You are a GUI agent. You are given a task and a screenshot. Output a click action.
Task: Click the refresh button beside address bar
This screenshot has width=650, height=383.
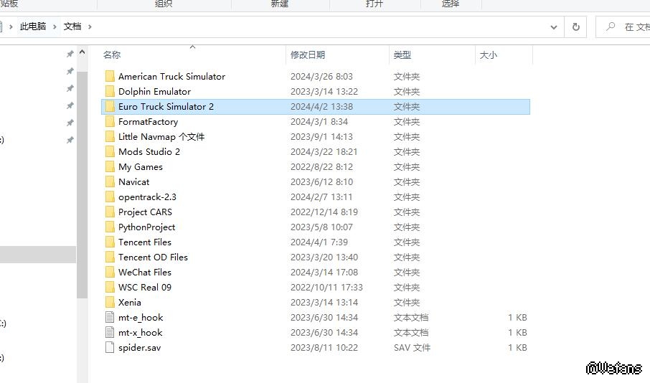click(576, 27)
